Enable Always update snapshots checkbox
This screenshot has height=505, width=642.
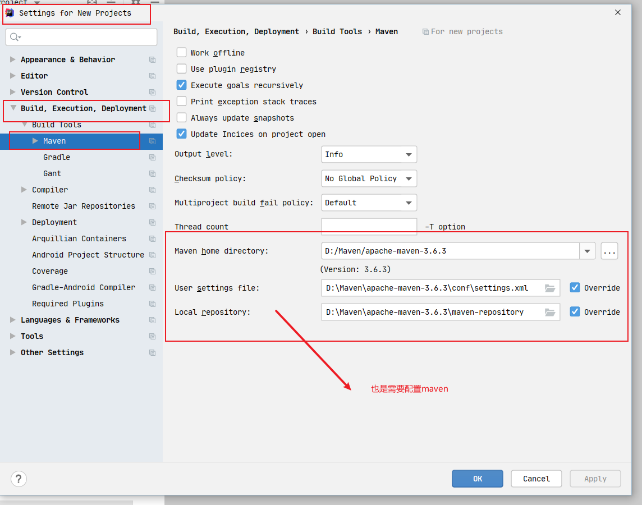(x=181, y=117)
